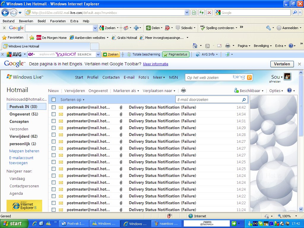
Task: Click the Windows start button
Action: [14, 224]
